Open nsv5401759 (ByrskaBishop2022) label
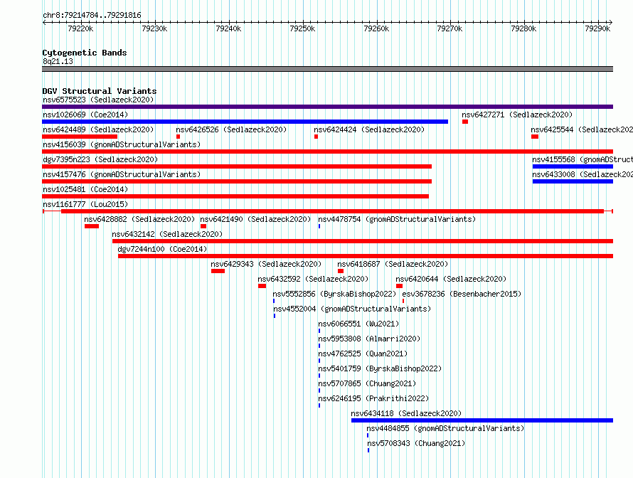 pos(380,368)
